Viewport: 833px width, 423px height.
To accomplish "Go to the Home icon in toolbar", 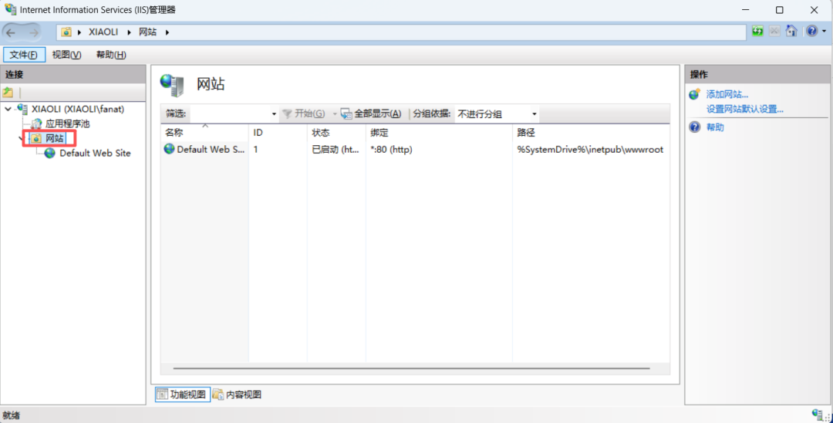I will (791, 32).
